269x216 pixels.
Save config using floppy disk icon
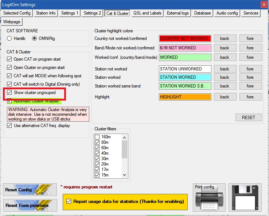[x=245, y=197]
